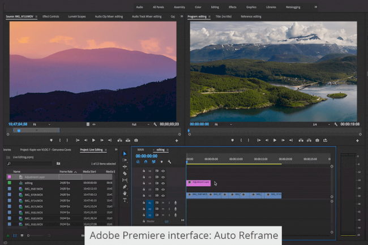Image resolution: width=368 pixels, height=245 pixels.
Task: Mute audio track A1
Action: click(x=163, y=203)
